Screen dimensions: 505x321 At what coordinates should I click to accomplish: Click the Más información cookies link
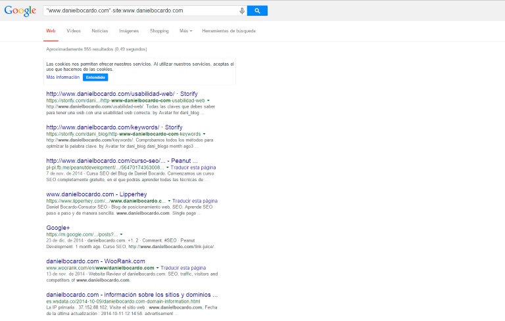pyautogui.click(x=63, y=77)
